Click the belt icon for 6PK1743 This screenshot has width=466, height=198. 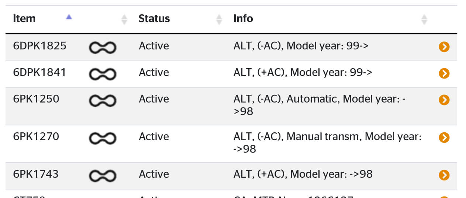pyautogui.click(x=103, y=176)
